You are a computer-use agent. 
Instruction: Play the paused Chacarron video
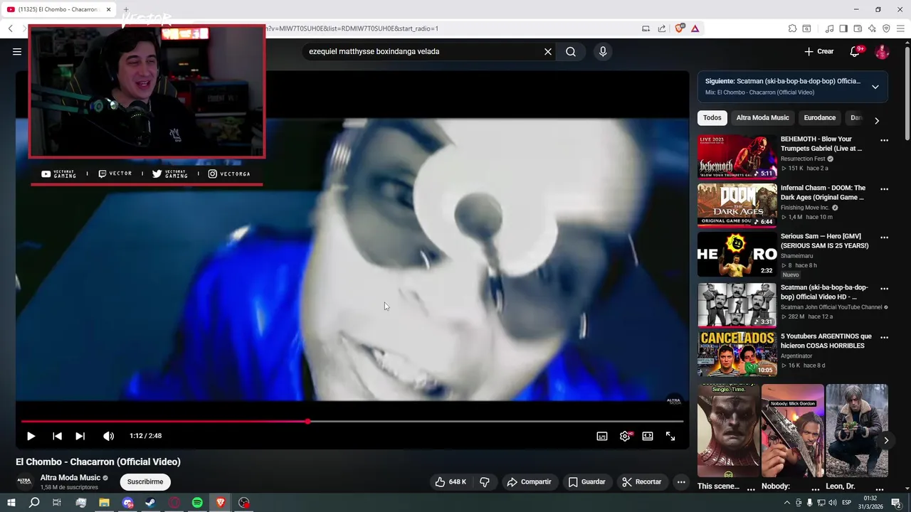(31, 436)
